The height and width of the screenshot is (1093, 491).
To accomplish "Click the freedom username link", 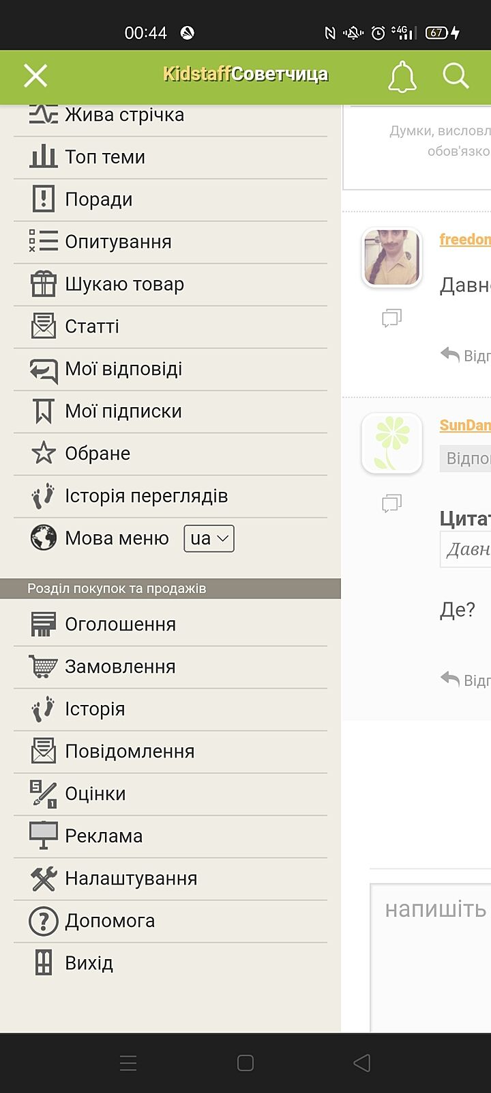I will tap(464, 239).
